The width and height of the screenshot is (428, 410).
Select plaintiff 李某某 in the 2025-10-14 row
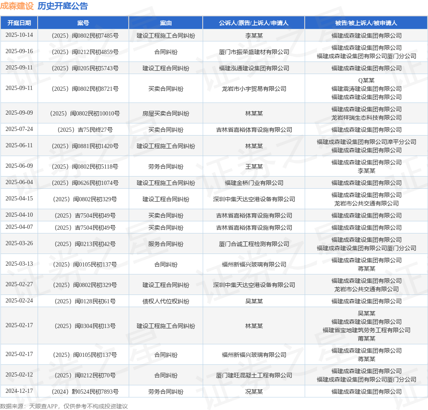[x=254, y=36]
